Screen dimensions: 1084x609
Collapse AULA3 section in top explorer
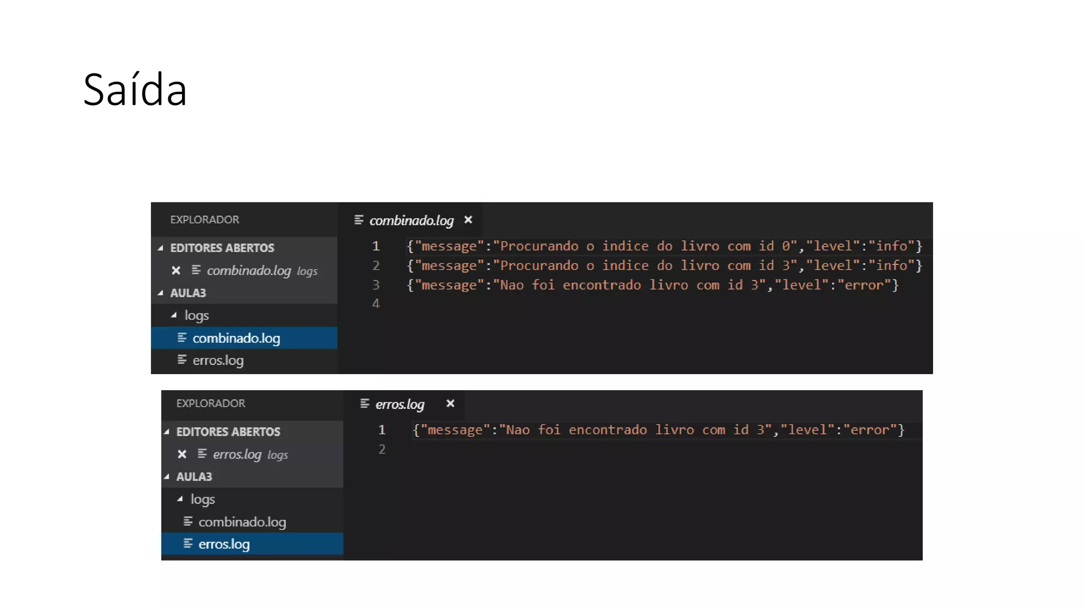click(x=160, y=293)
